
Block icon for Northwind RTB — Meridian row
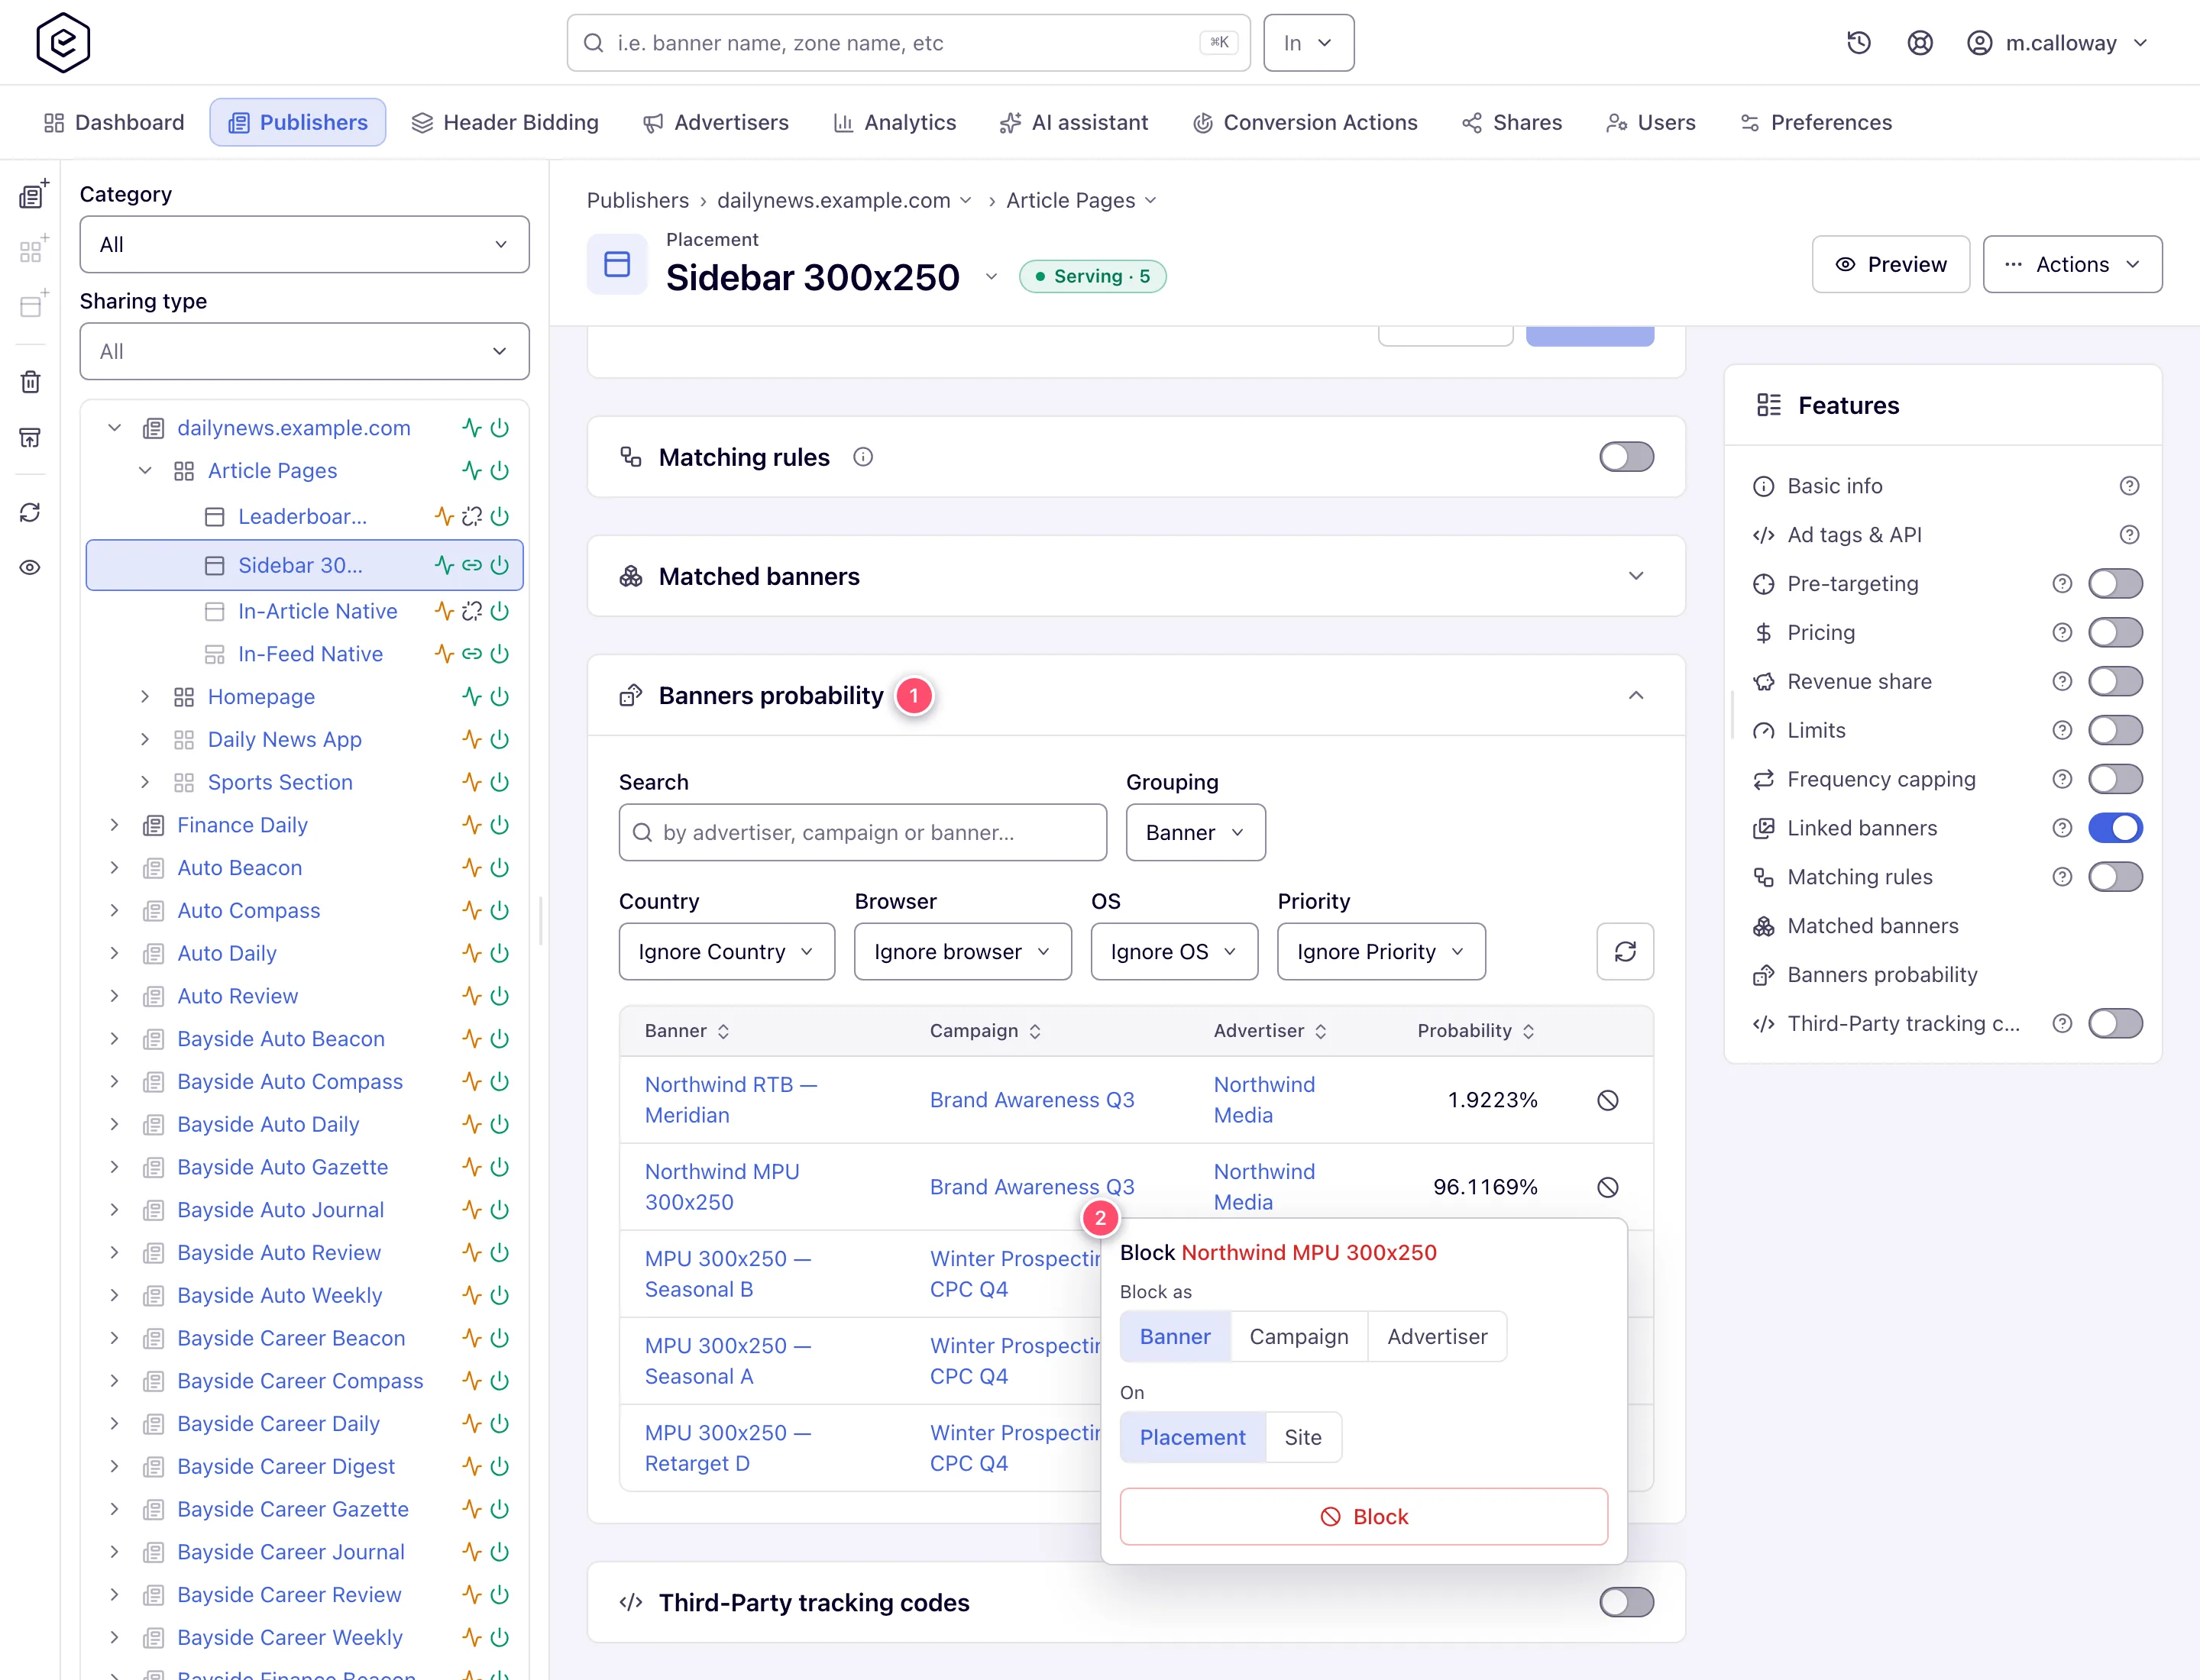click(x=1606, y=1100)
